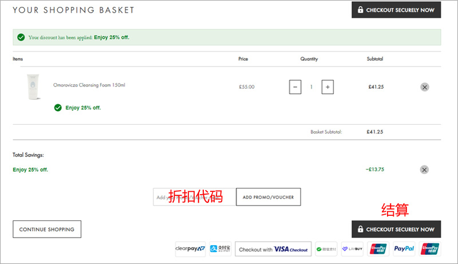Image resolution: width=458 pixels, height=264 pixels.
Task: Open the Omorovicza Cleansing Foam 150ml link
Action: click(x=89, y=85)
